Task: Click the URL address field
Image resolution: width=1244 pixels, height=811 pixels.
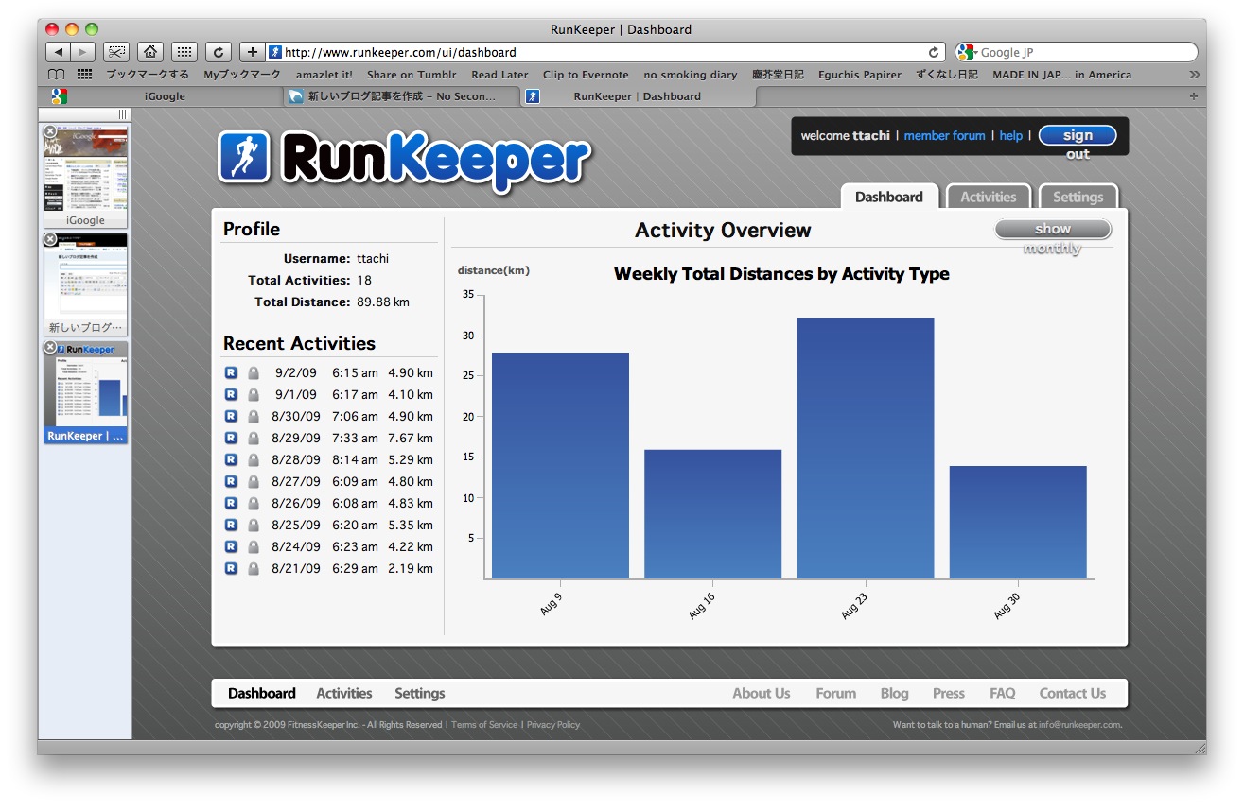Action: point(605,53)
